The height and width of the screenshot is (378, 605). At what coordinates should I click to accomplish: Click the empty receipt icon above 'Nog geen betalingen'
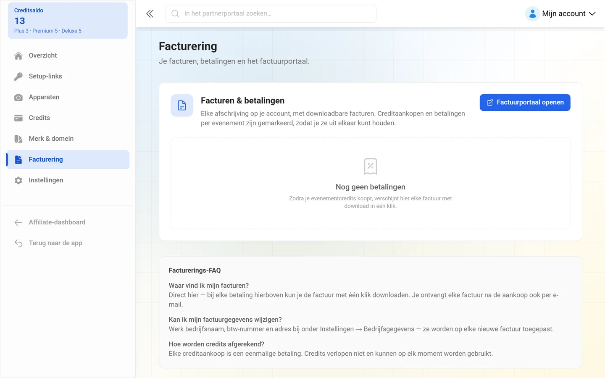[371, 166]
